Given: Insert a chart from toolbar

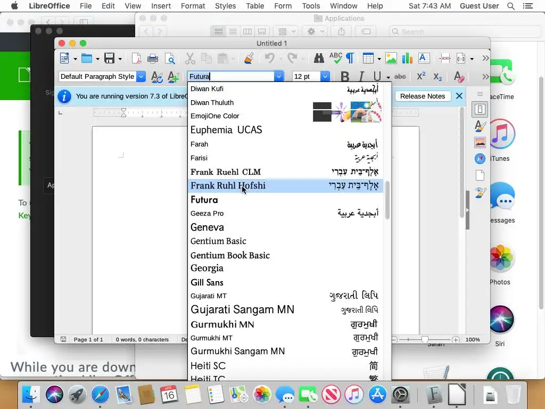Looking at the screenshot, I should pyautogui.click(x=407, y=58).
